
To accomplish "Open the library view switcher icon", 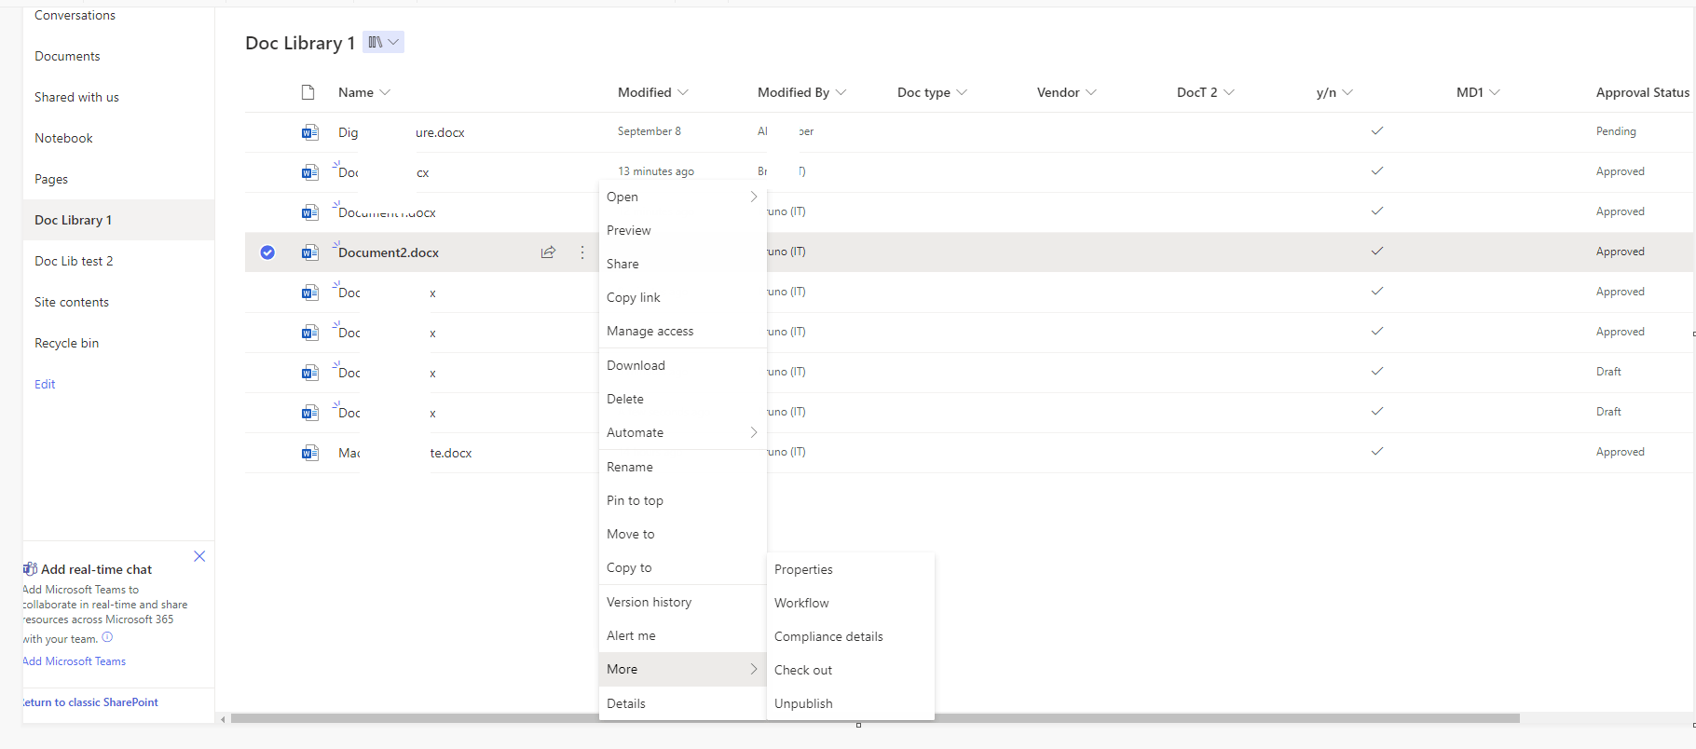I will tap(383, 42).
